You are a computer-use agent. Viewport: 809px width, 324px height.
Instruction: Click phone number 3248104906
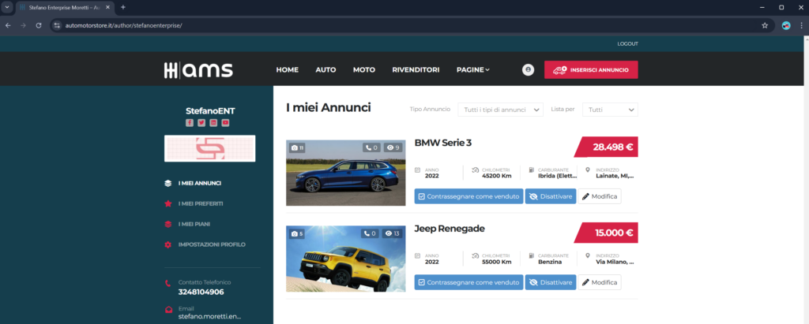click(x=201, y=292)
